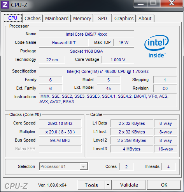Click the empty Rated FSB field
This screenshot has height=192, width=184.
(x=60, y=149)
